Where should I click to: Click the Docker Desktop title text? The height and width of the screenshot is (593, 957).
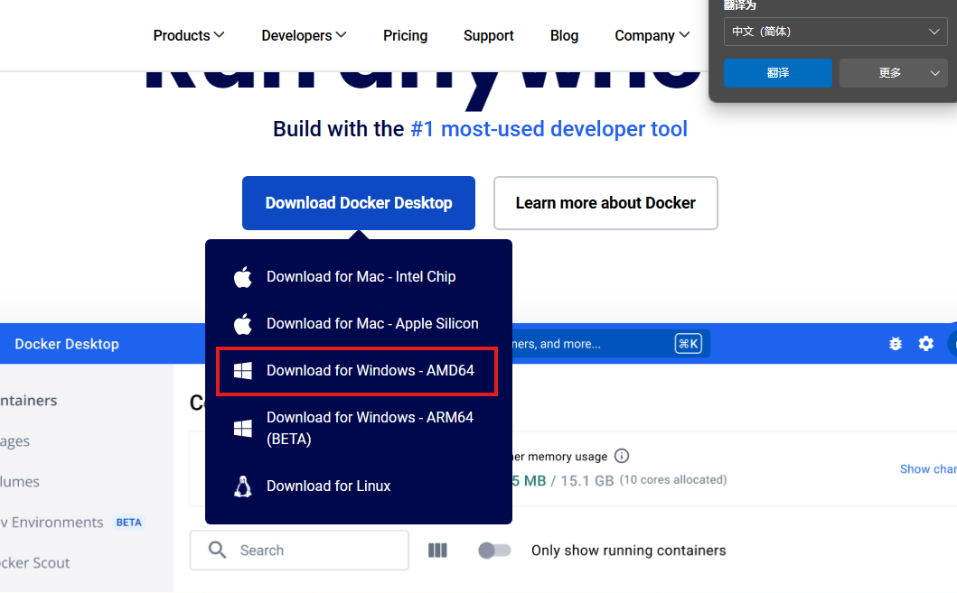[67, 344]
